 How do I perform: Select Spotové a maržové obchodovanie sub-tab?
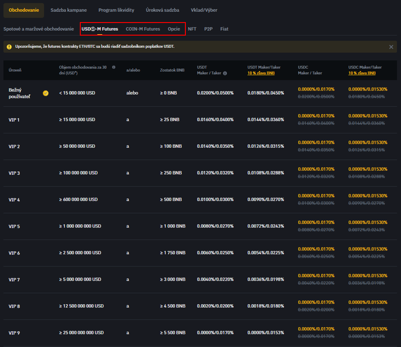click(38, 29)
